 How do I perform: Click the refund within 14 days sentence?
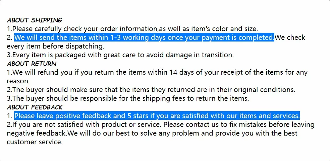(157, 72)
